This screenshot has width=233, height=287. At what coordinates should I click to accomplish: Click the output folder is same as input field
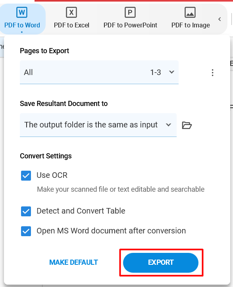pyautogui.click(x=98, y=125)
